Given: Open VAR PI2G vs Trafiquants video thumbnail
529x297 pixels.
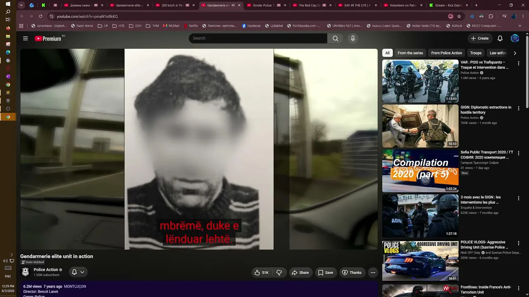Looking at the screenshot, I should coord(420,81).
